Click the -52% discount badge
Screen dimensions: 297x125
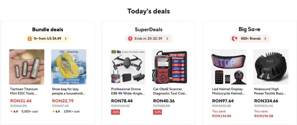point(116,112)
